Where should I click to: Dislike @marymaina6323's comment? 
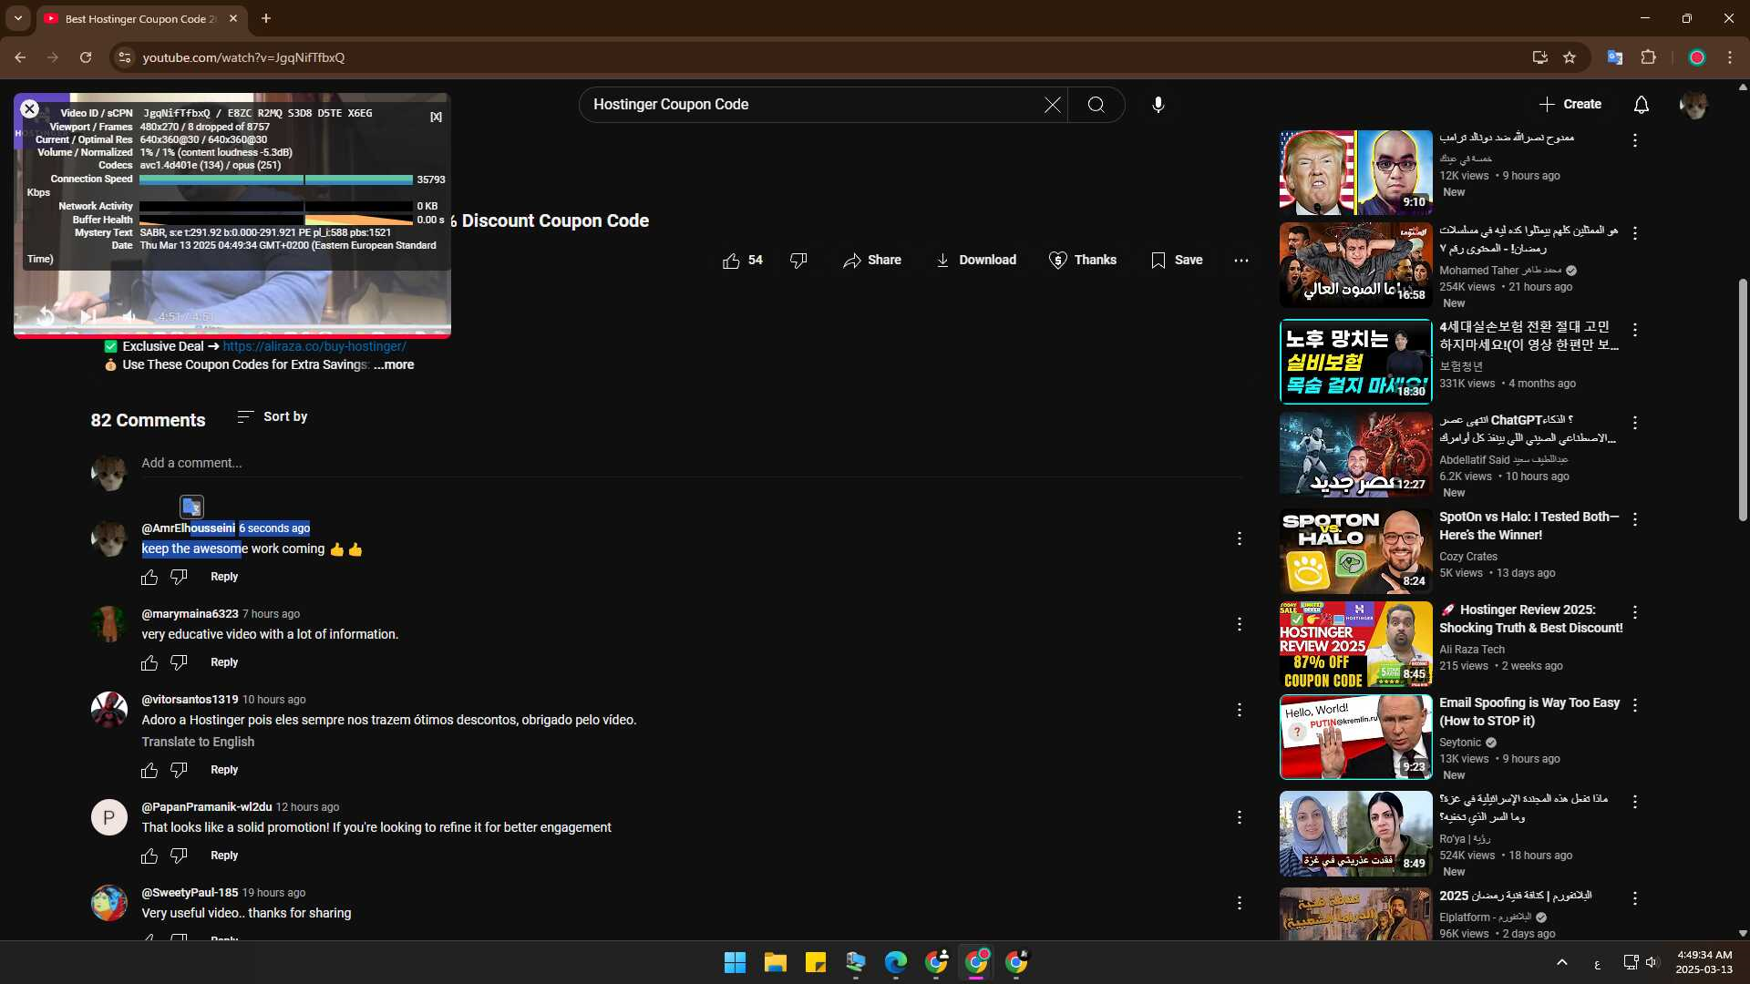179,662
